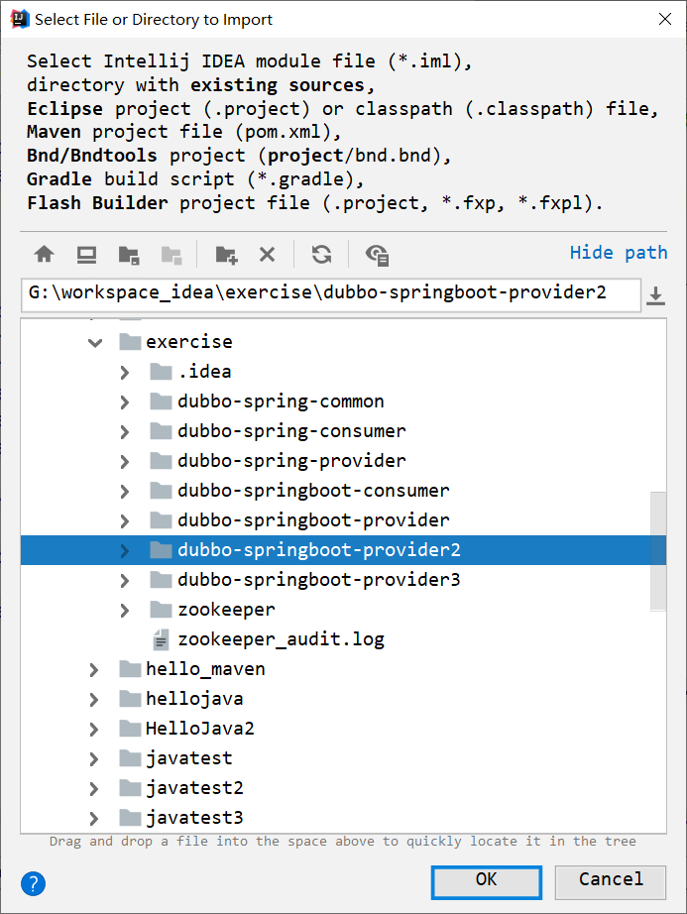
Task: Expand the dubbo-spring-common folder
Action: [x=125, y=401]
